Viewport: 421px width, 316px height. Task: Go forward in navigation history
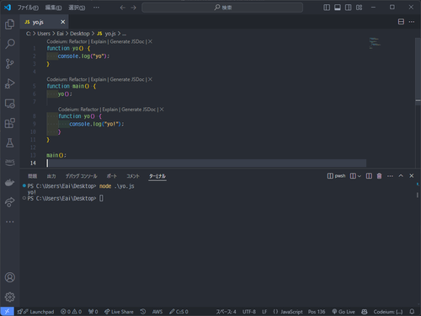coord(134,8)
